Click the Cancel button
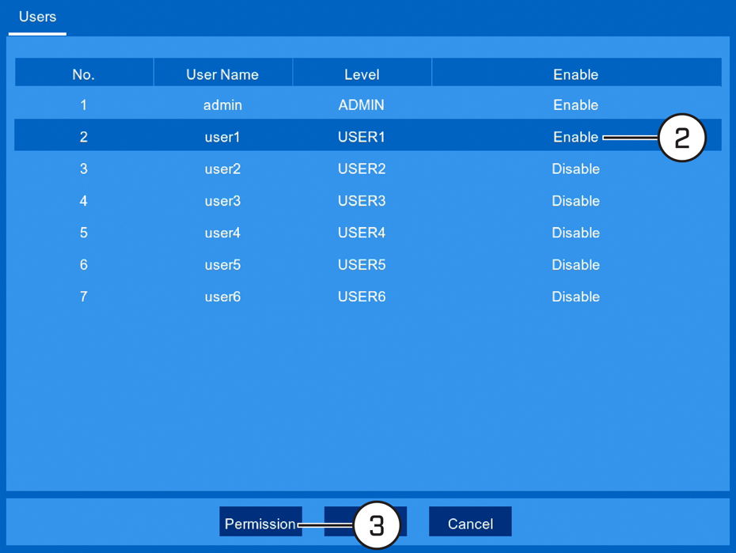Image resolution: width=736 pixels, height=553 pixels. point(470,521)
